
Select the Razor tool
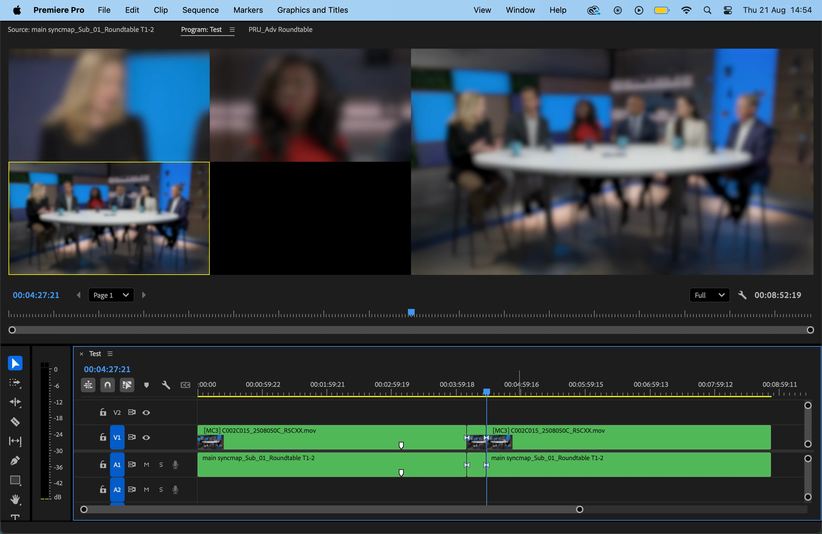point(15,422)
